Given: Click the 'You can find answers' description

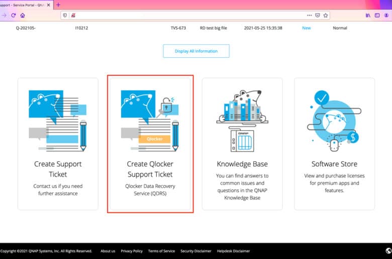Looking at the screenshot, I should coord(242,187).
